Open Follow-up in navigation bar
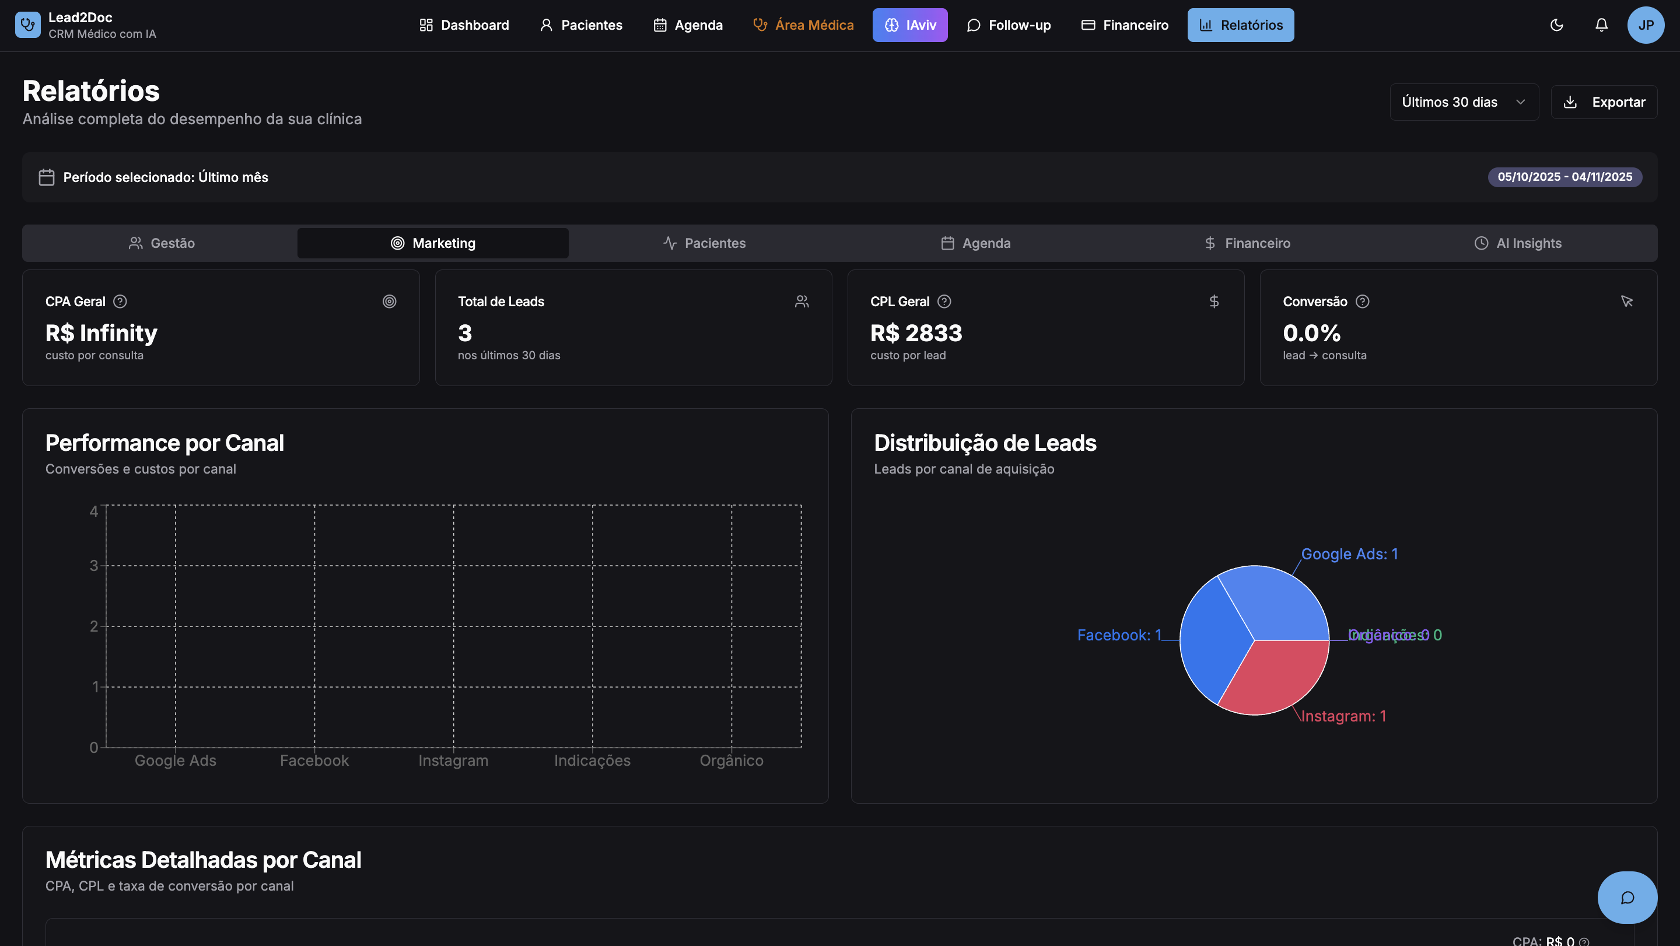This screenshot has height=946, width=1680. (1008, 24)
